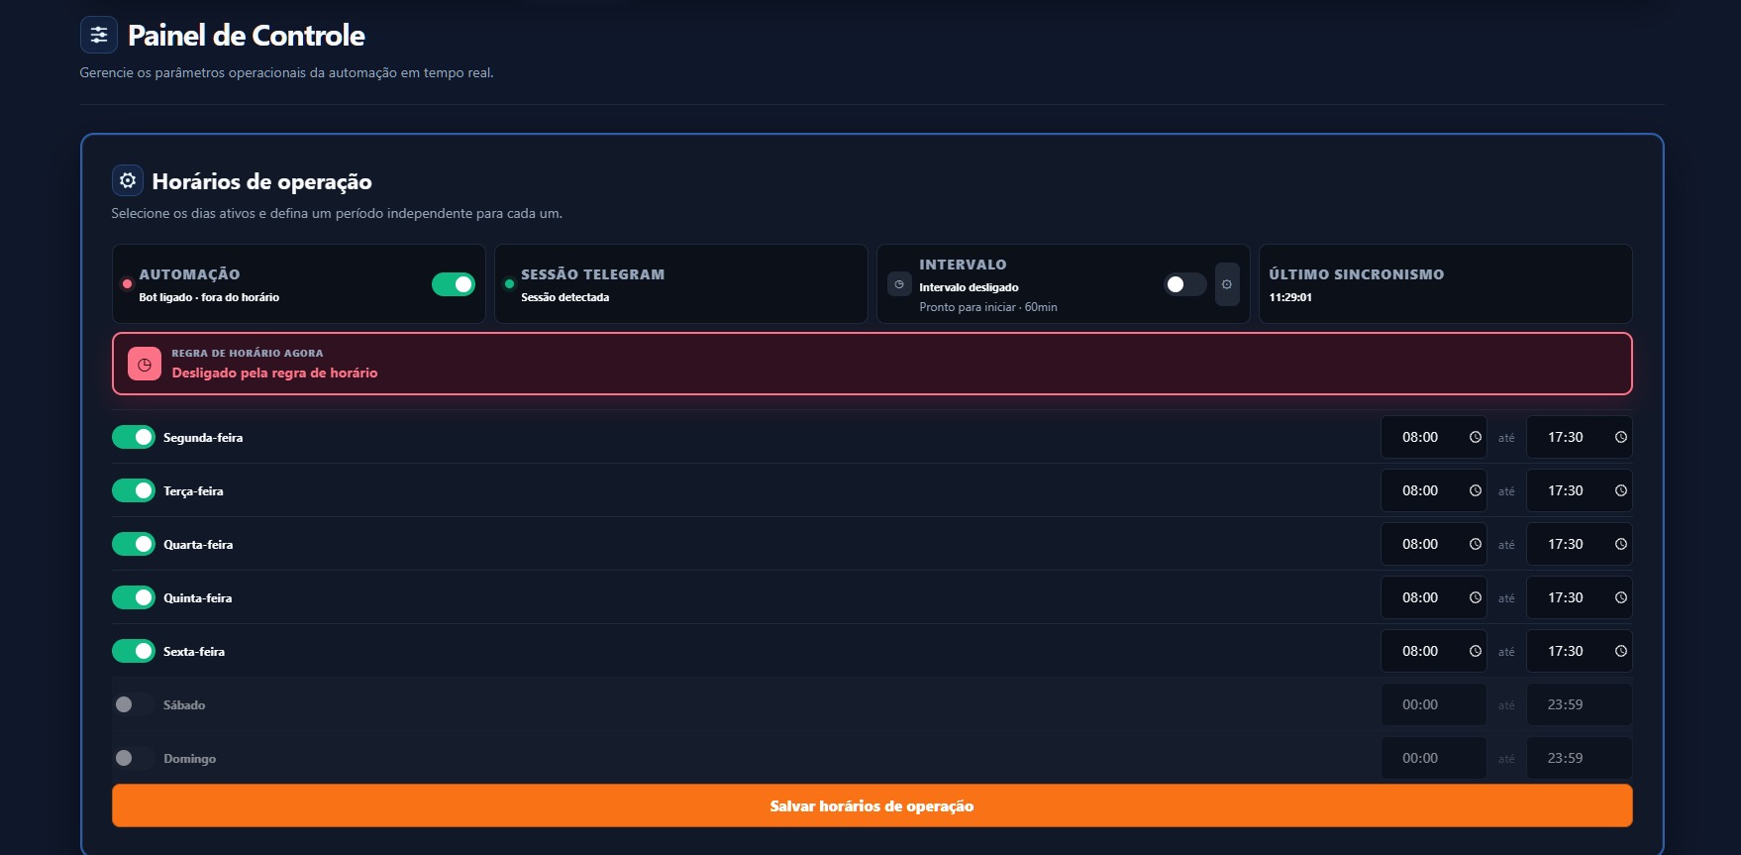Open time picker for Quinta-feira end time
The width and height of the screenshot is (1741, 855).
[x=1620, y=597]
